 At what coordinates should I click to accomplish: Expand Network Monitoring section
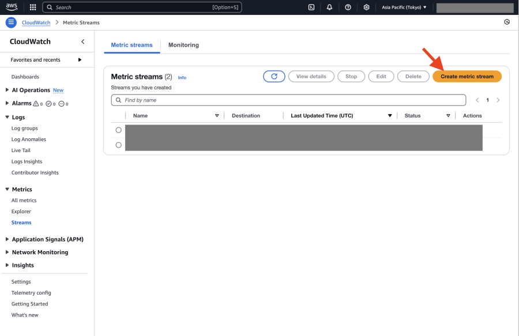7,252
